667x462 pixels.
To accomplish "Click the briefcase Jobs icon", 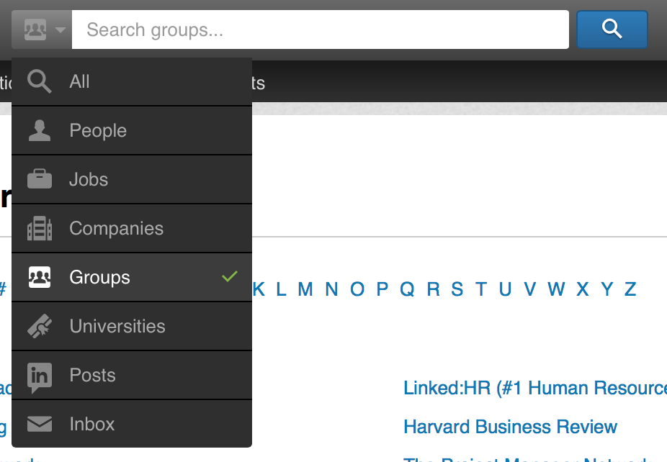I will coord(39,179).
